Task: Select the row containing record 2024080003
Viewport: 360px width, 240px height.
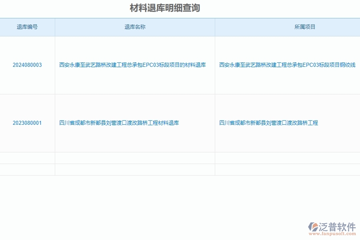Action: (180, 65)
